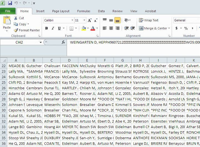The width and height of the screenshot is (200, 147).
Task: Switch to Insert tab
Action: click(x=40, y=11)
